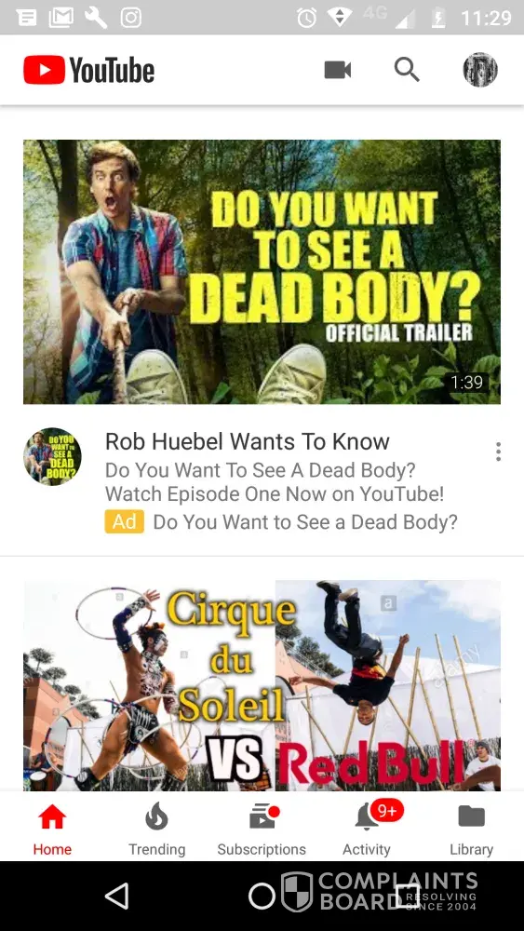The height and width of the screenshot is (931, 524).
Task: Tap the yellow Ad badge
Action: point(125,522)
